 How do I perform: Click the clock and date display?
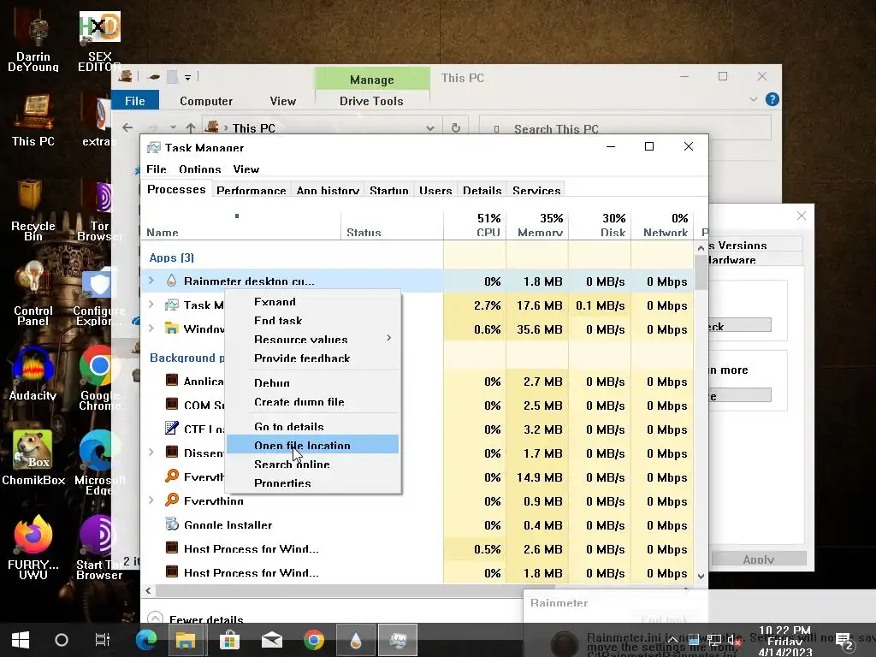click(x=785, y=640)
